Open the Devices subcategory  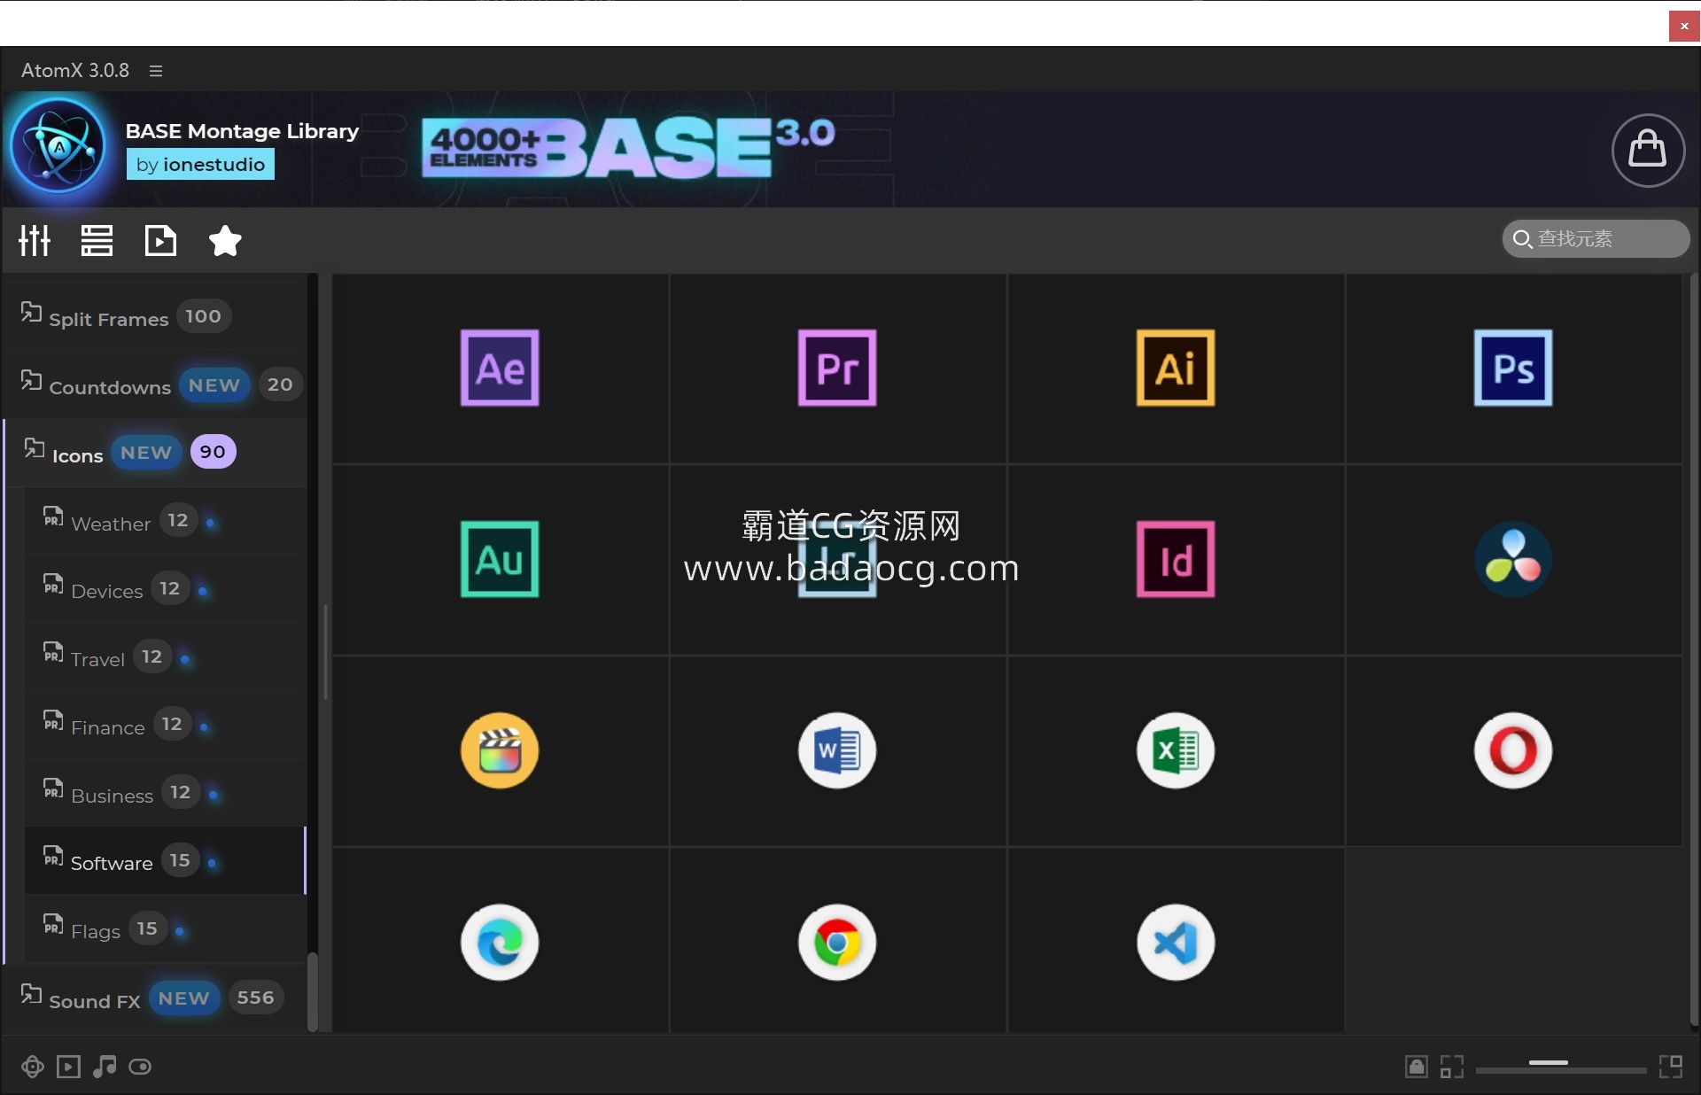[x=165, y=589]
